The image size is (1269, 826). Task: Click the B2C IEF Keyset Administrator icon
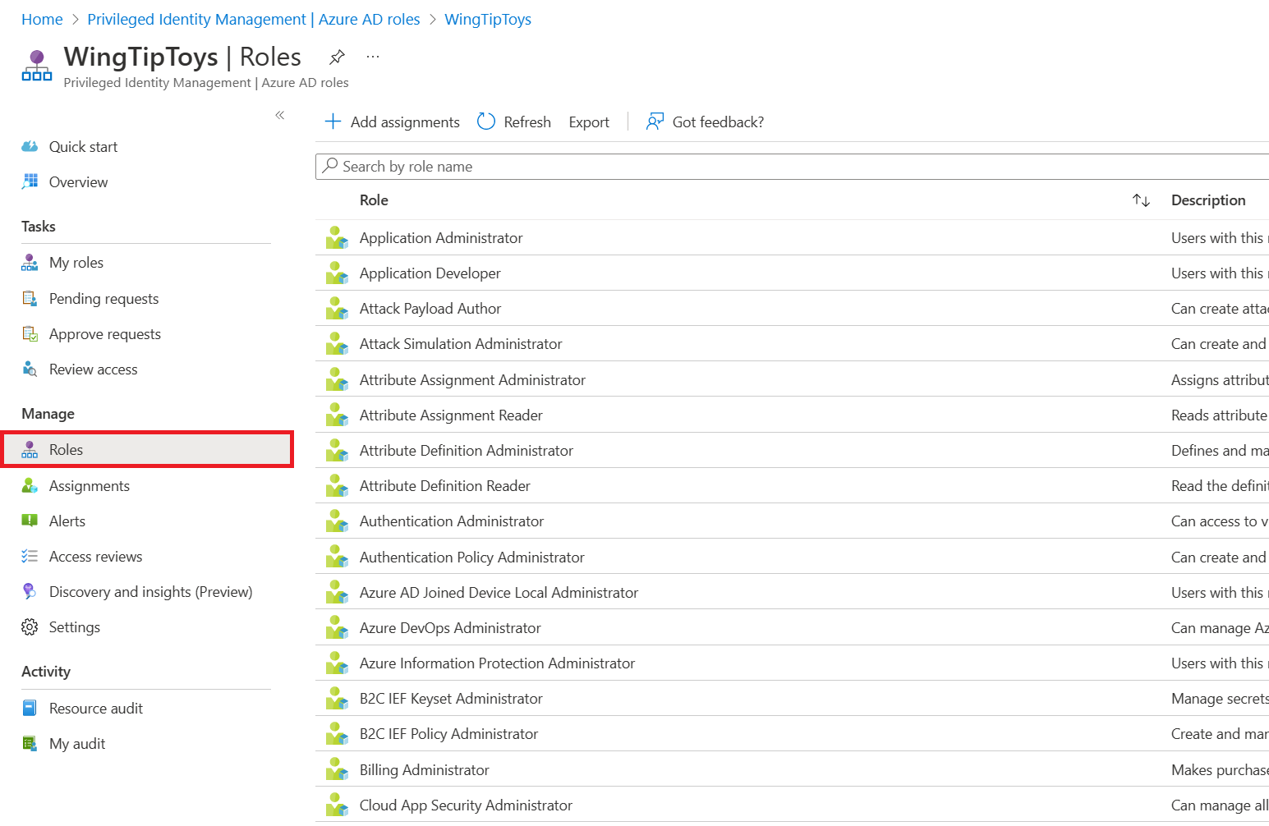pyautogui.click(x=337, y=698)
